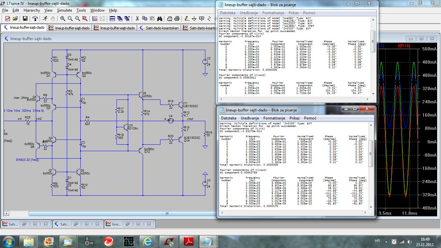Click the SINE(0 20 {freq}) source text
Viewport: 441px width, 248px height.
[x=27, y=160]
